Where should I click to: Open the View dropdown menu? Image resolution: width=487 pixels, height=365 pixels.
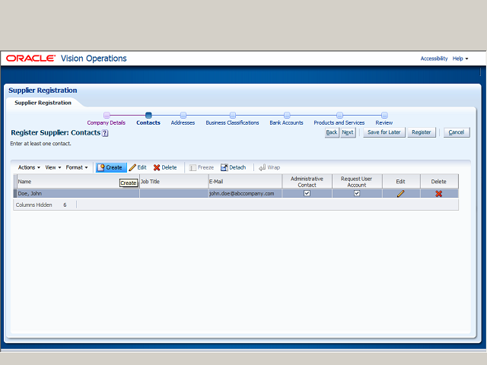[x=53, y=167]
